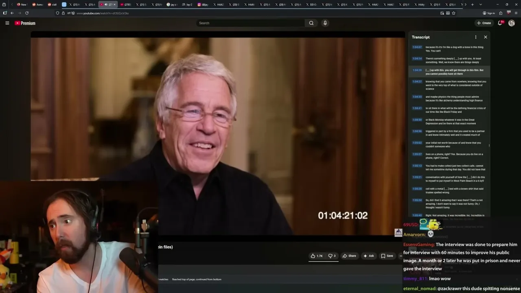Switch to the '(278)' YouTube tab

(125, 4)
